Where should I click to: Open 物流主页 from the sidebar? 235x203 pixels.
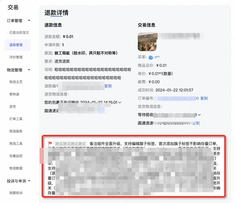click(x=16, y=82)
